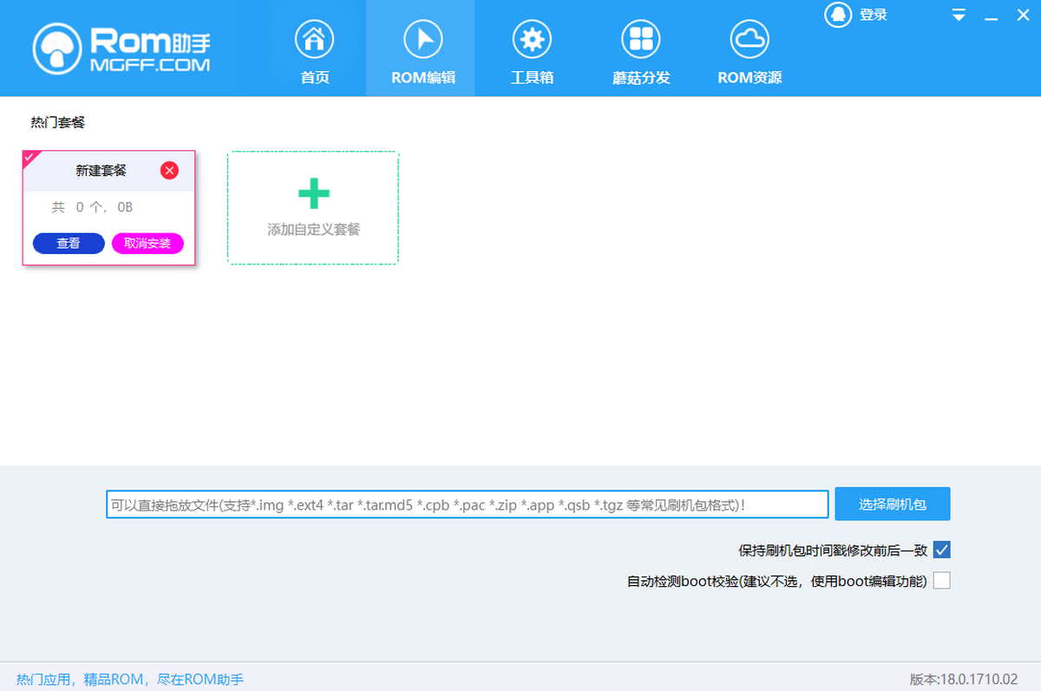Click the cloud icon above ROM资源

coord(750,38)
